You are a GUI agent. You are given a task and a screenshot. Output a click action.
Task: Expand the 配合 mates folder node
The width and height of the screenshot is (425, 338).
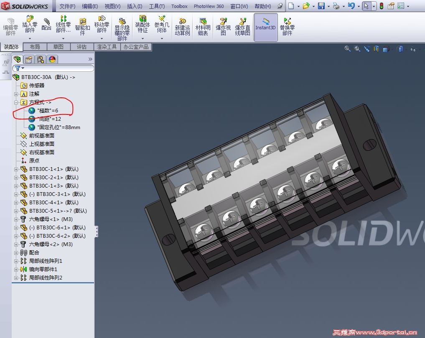16,253
